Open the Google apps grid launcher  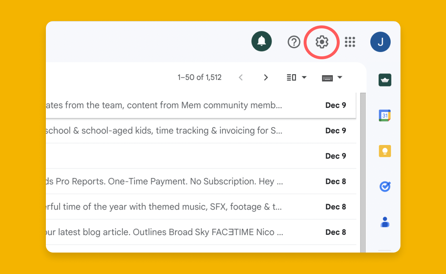click(350, 42)
